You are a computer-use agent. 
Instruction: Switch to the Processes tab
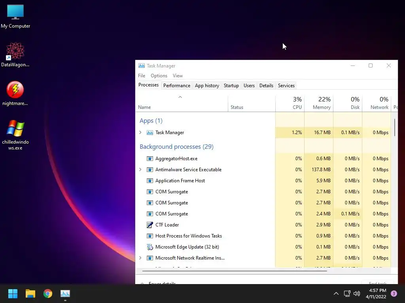pos(148,85)
